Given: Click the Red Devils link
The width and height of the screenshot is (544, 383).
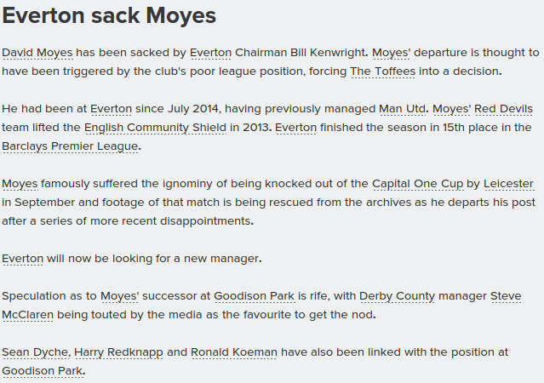Looking at the screenshot, I should (503, 109).
